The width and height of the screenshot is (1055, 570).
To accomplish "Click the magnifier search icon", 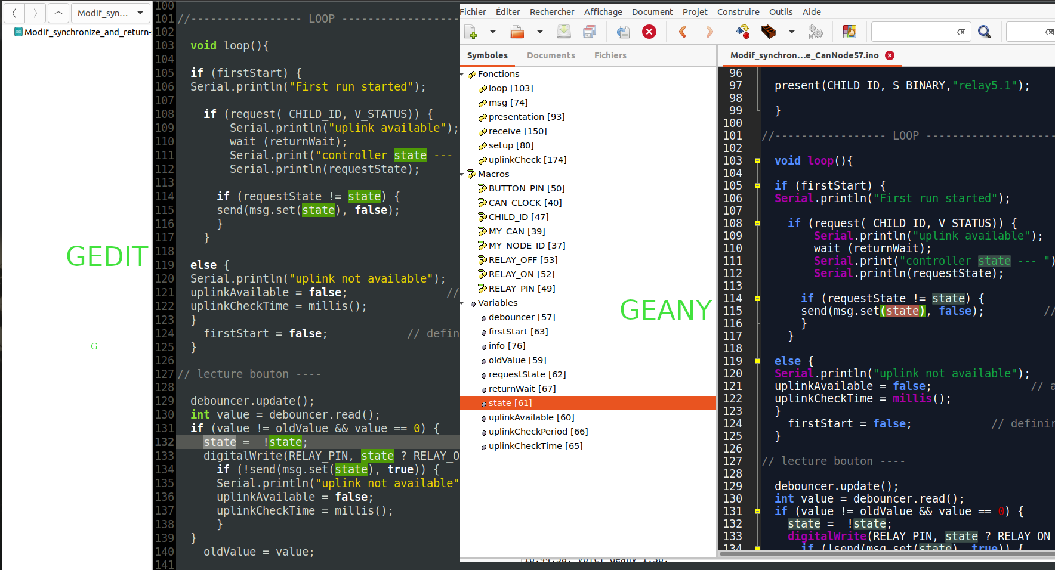I will [x=985, y=32].
